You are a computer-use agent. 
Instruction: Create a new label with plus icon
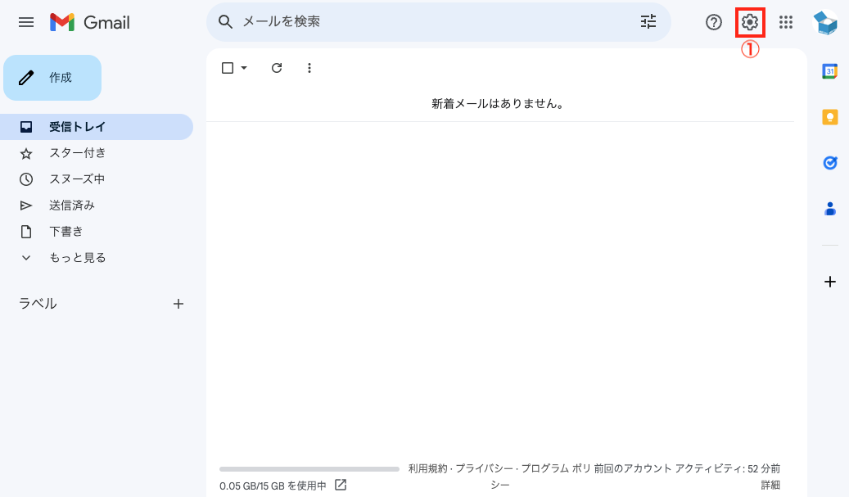click(178, 304)
